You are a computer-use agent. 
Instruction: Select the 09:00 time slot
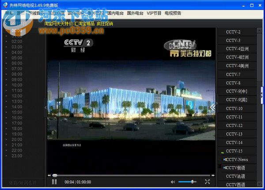17,80
